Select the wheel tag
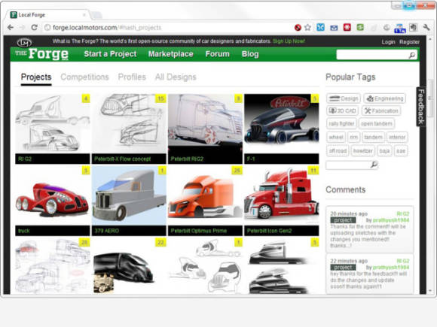The height and width of the screenshot is (327, 437). pos(336,137)
